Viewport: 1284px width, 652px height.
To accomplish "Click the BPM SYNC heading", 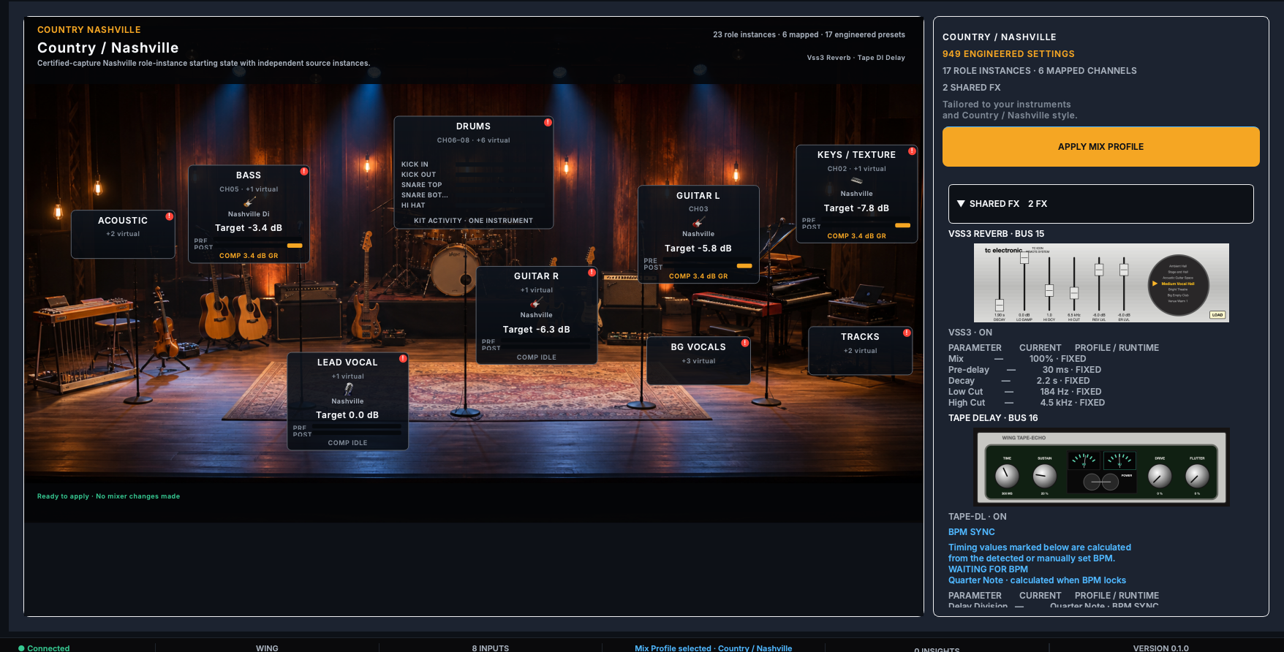I will point(972,532).
